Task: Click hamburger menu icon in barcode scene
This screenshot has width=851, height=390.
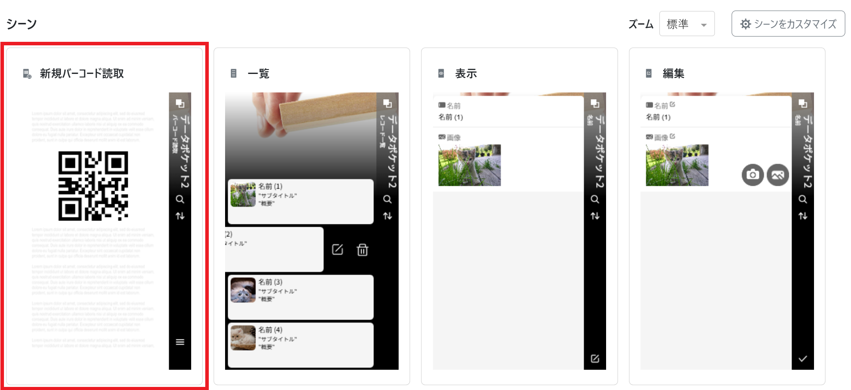Action: click(180, 342)
